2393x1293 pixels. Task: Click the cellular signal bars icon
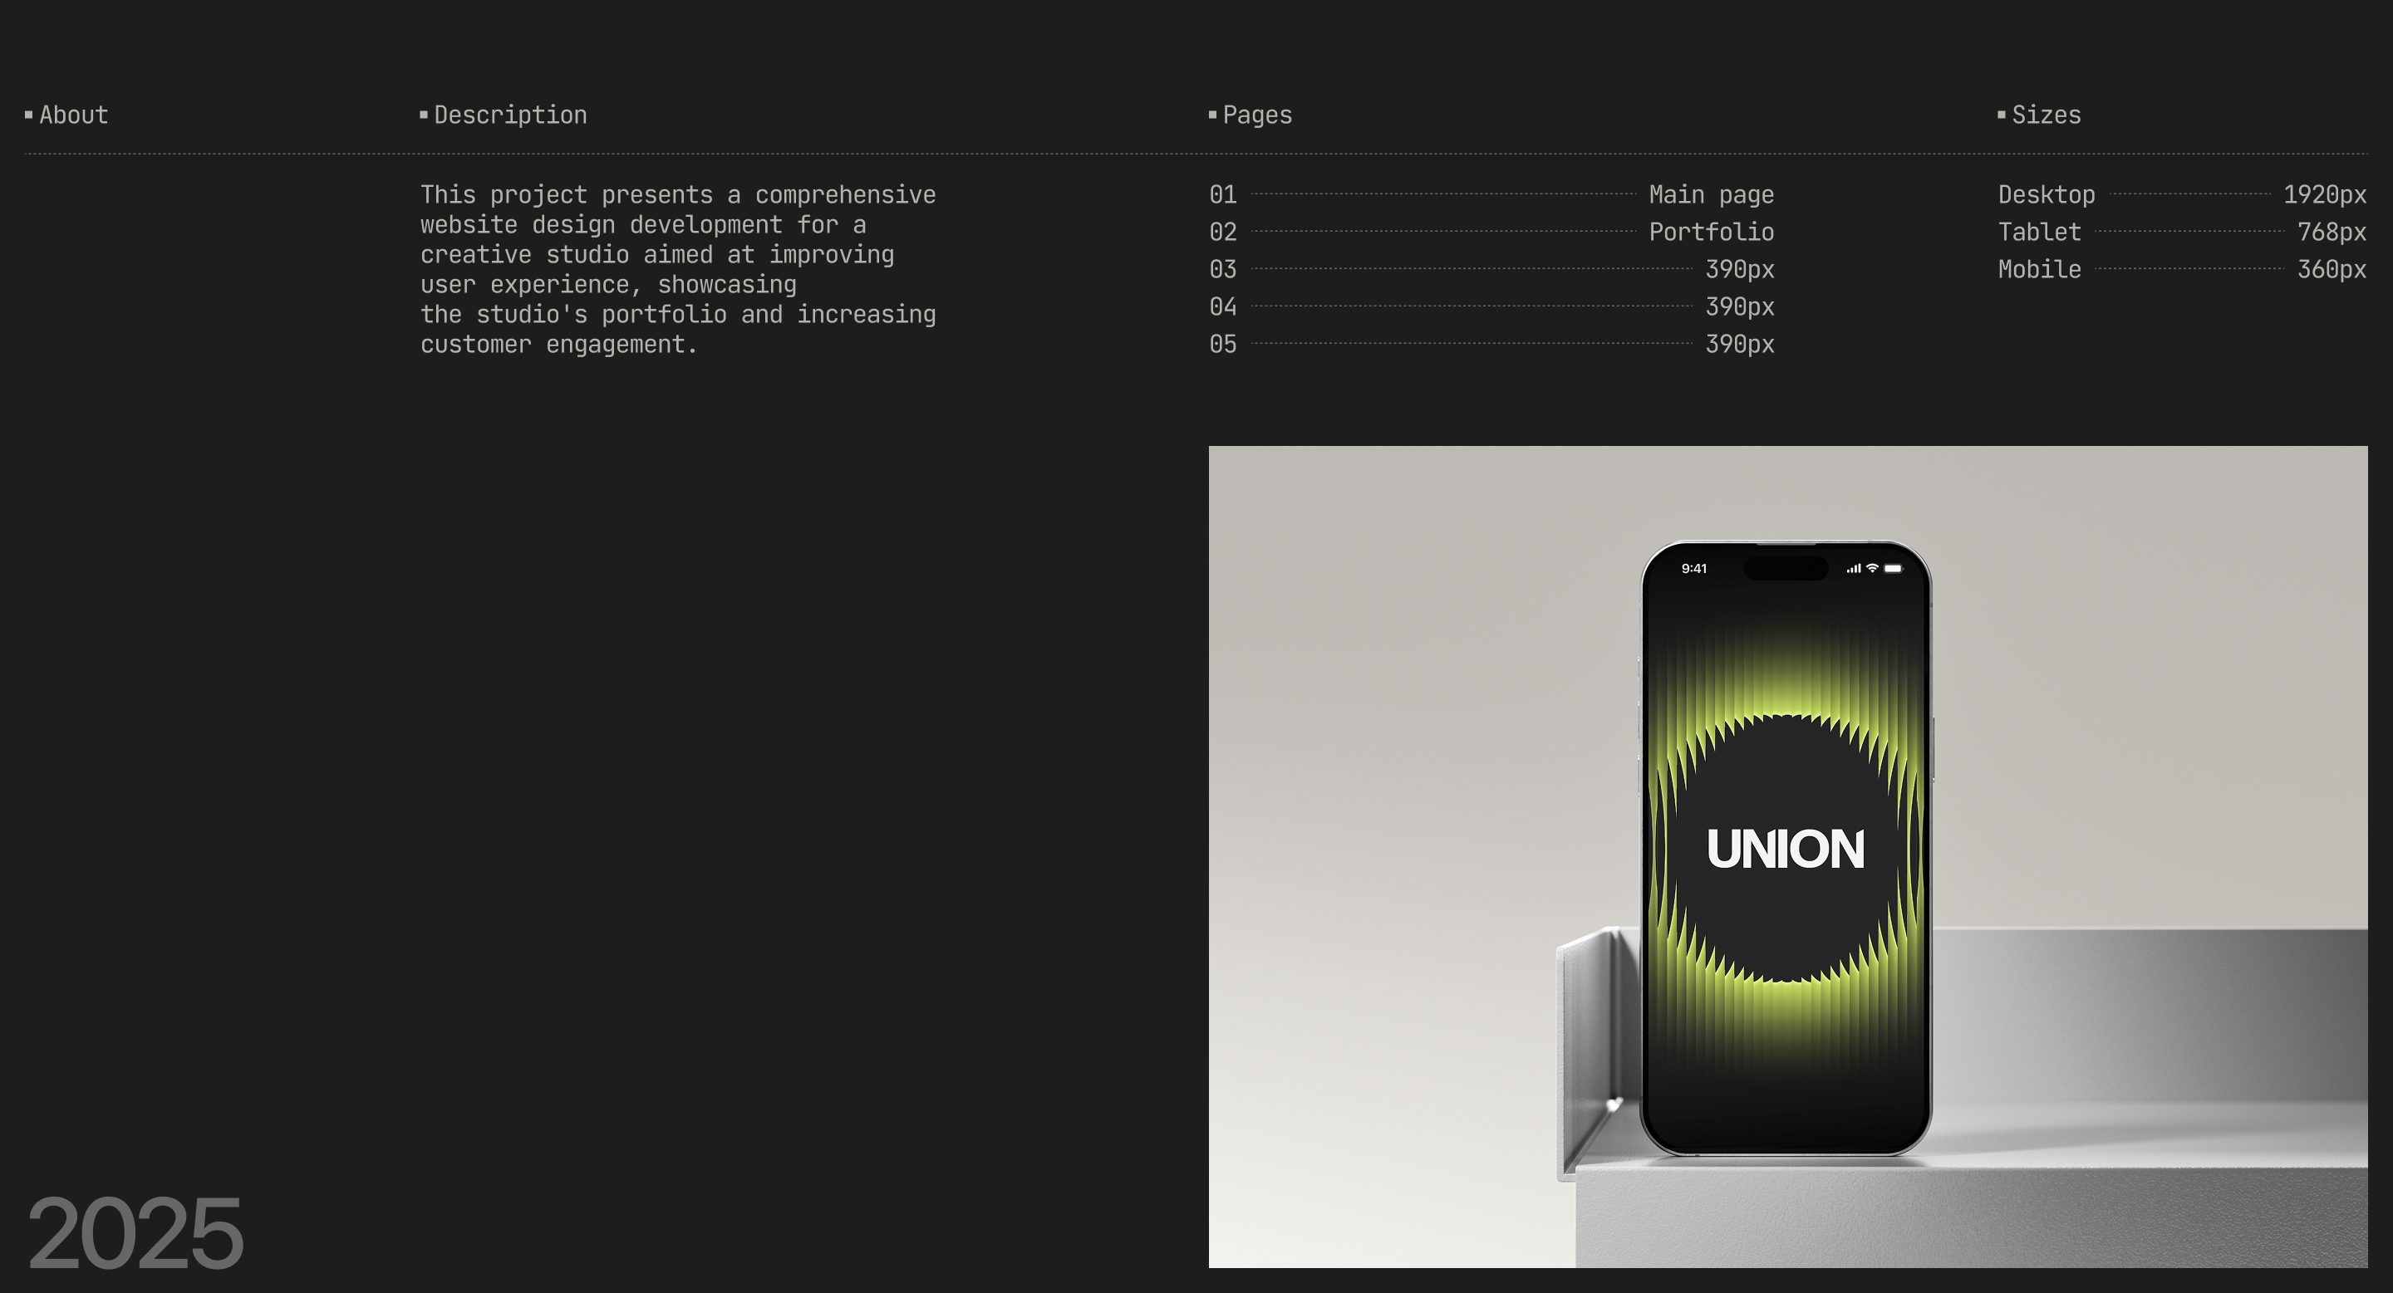click(x=1853, y=568)
